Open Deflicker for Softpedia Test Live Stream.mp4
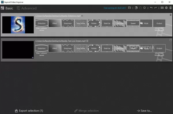Image resolution: width=173 pixels, height=114 pixels. point(120,48)
